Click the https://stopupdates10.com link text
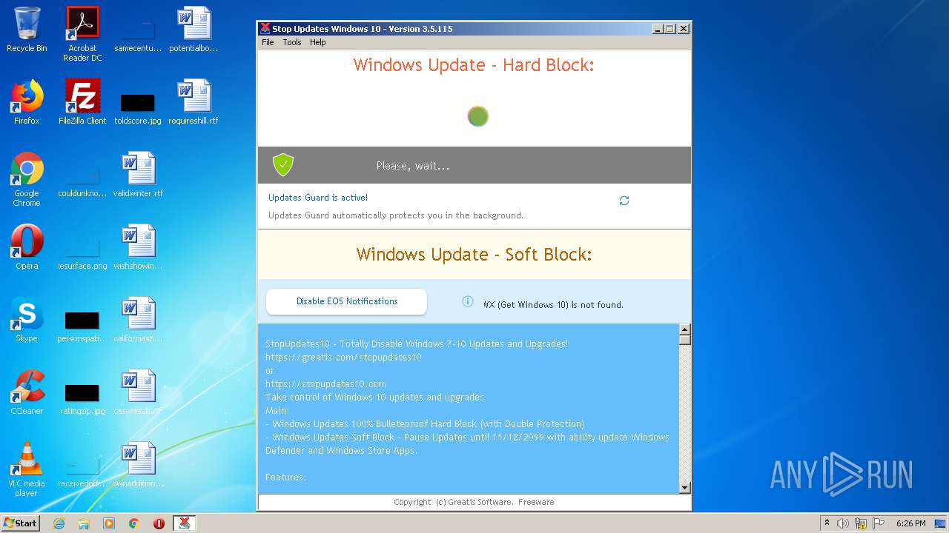Screen dimensions: 949x533 [325, 383]
